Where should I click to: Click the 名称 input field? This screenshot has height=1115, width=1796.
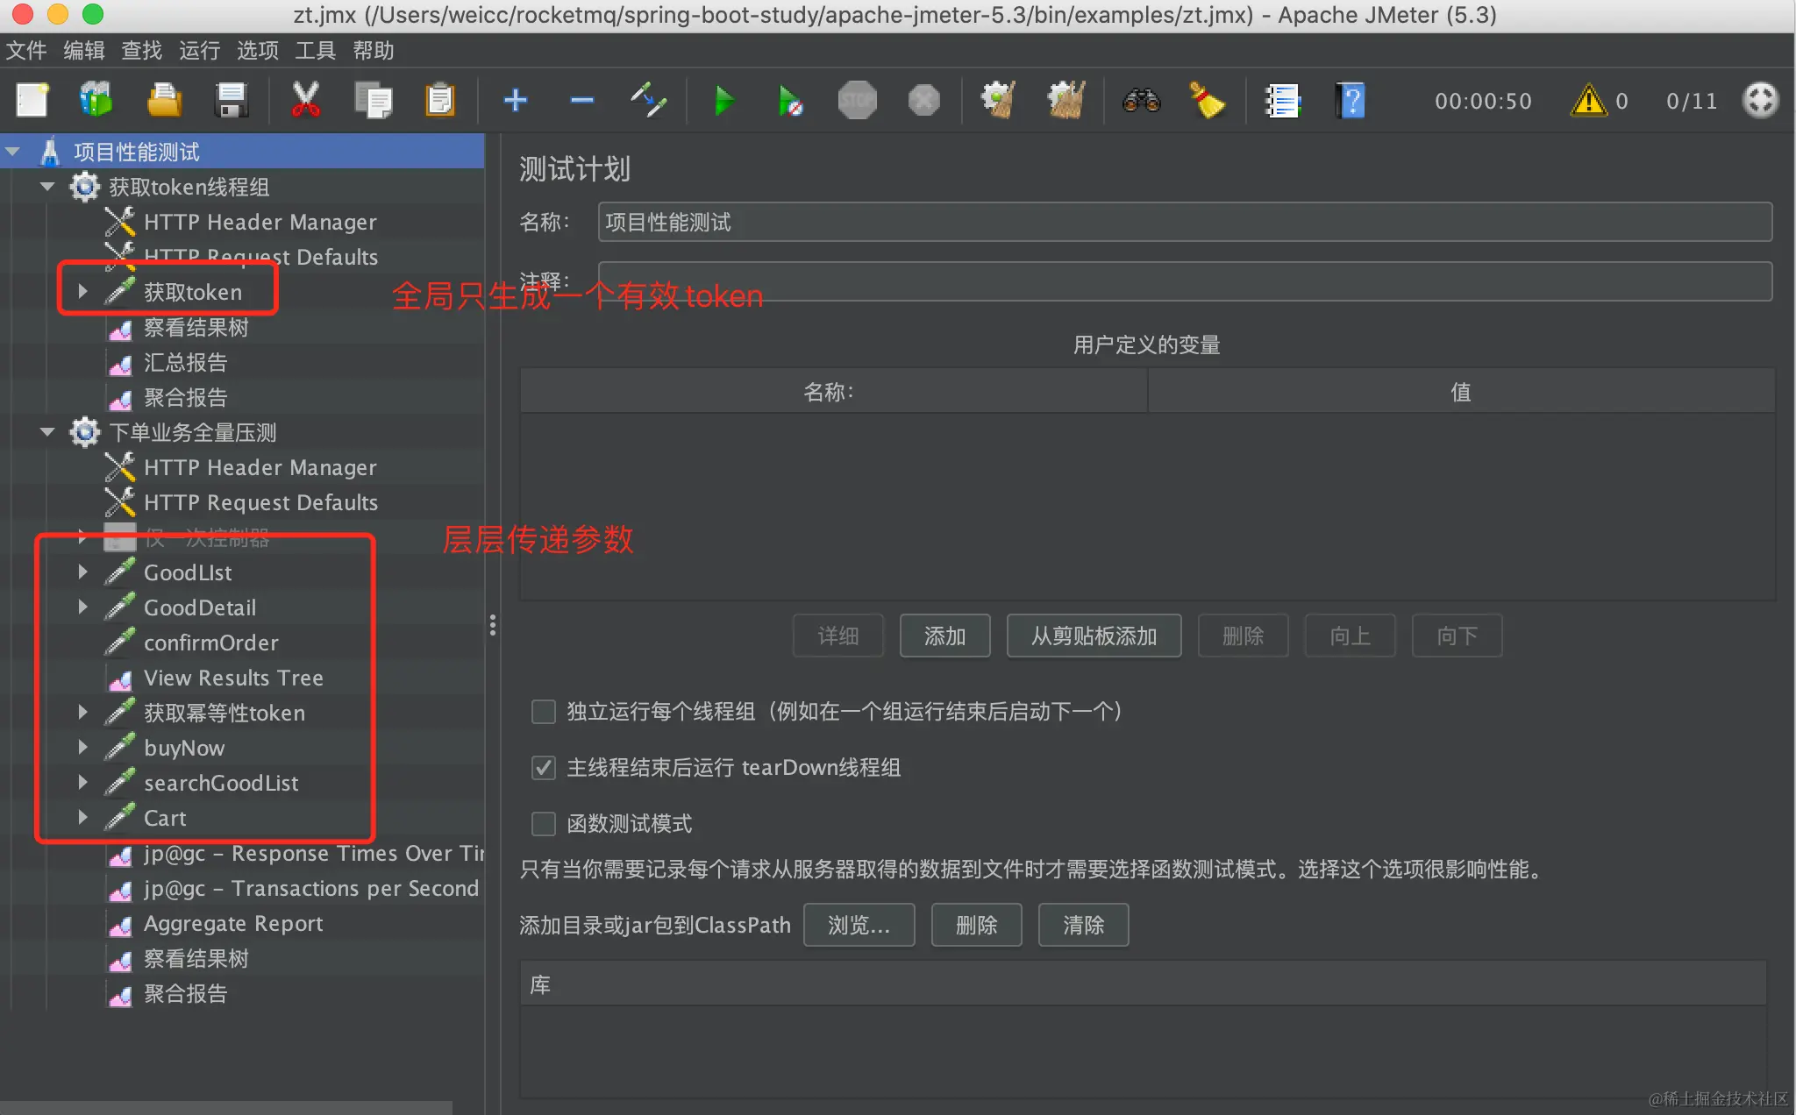tap(1184, 223)
